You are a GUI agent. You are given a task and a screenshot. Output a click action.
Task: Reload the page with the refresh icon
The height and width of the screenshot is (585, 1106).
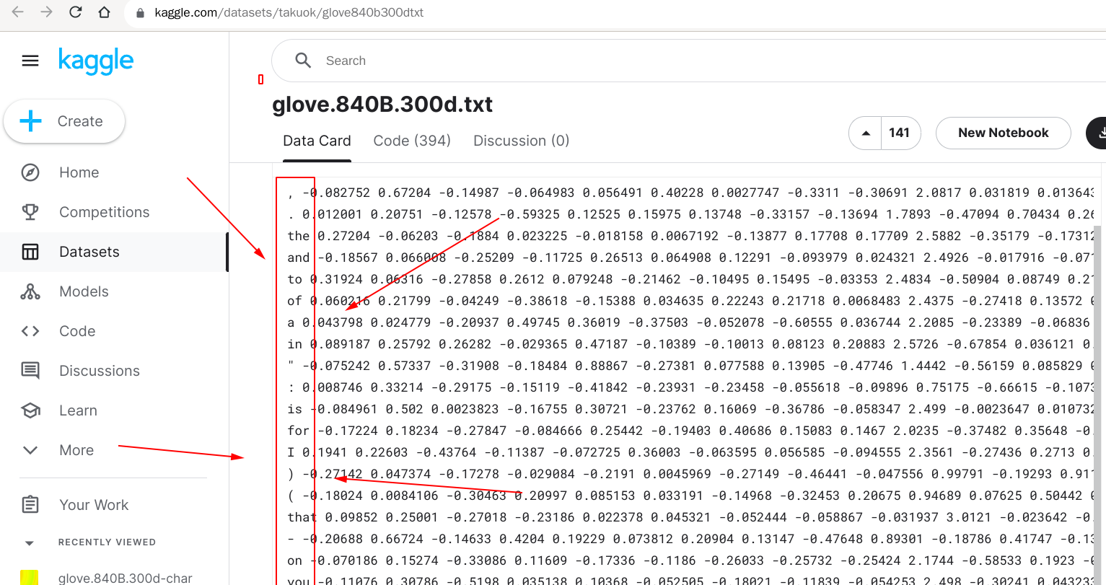(x=76, y=12)
